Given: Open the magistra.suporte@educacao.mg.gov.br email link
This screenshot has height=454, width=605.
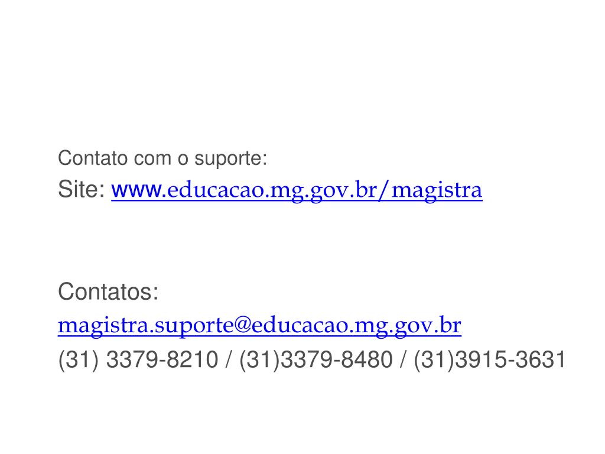Looking at the screenshot, I should 260,326.
